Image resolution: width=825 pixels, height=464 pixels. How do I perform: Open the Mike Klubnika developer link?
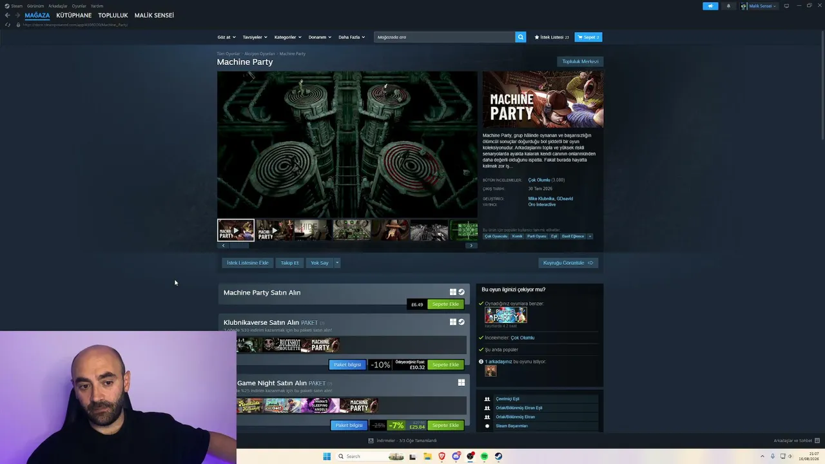[x=541, y=198]
